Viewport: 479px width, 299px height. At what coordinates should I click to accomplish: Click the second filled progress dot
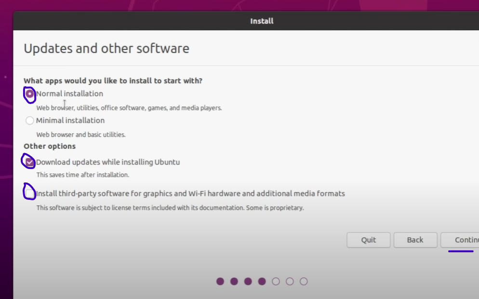pyautogui.click(x=234, y=281)
